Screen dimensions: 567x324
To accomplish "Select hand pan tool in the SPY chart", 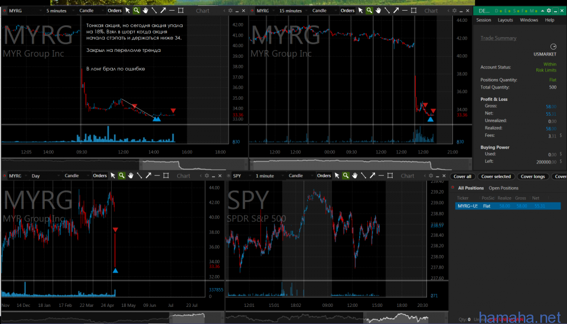I will [355, 175].
